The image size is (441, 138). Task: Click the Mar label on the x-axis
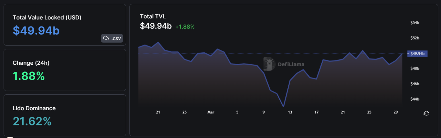pos(211,112)
